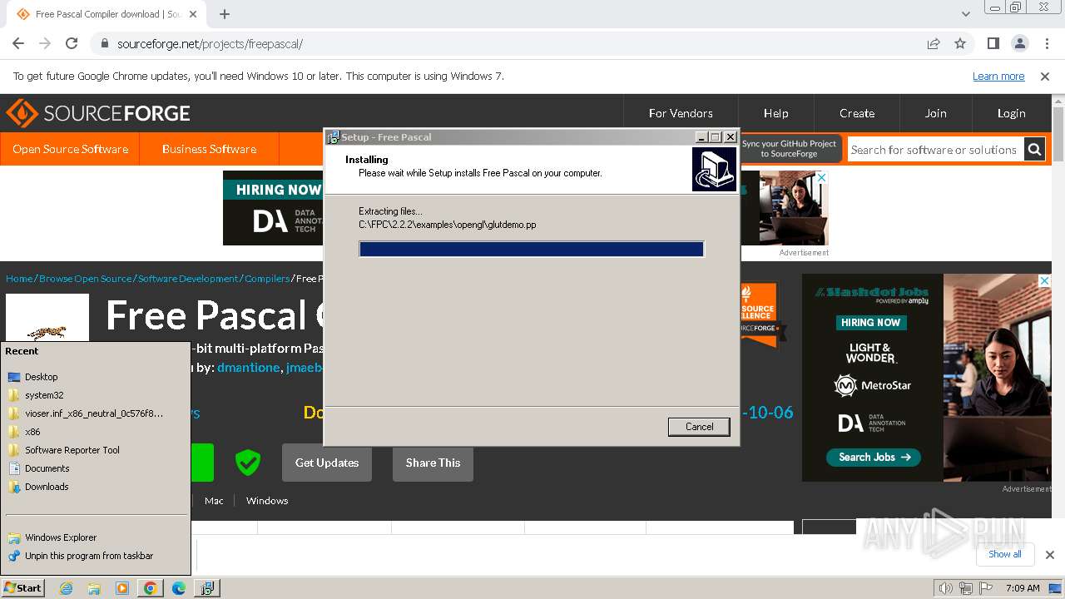Bookmark this page with the star icon
Image resolution: width=1065 pixels, height=599 pixels.
pos(960,44)
